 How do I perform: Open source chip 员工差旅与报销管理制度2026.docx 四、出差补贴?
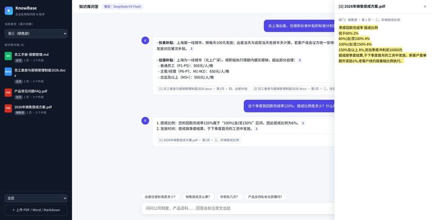click(203, 89)
